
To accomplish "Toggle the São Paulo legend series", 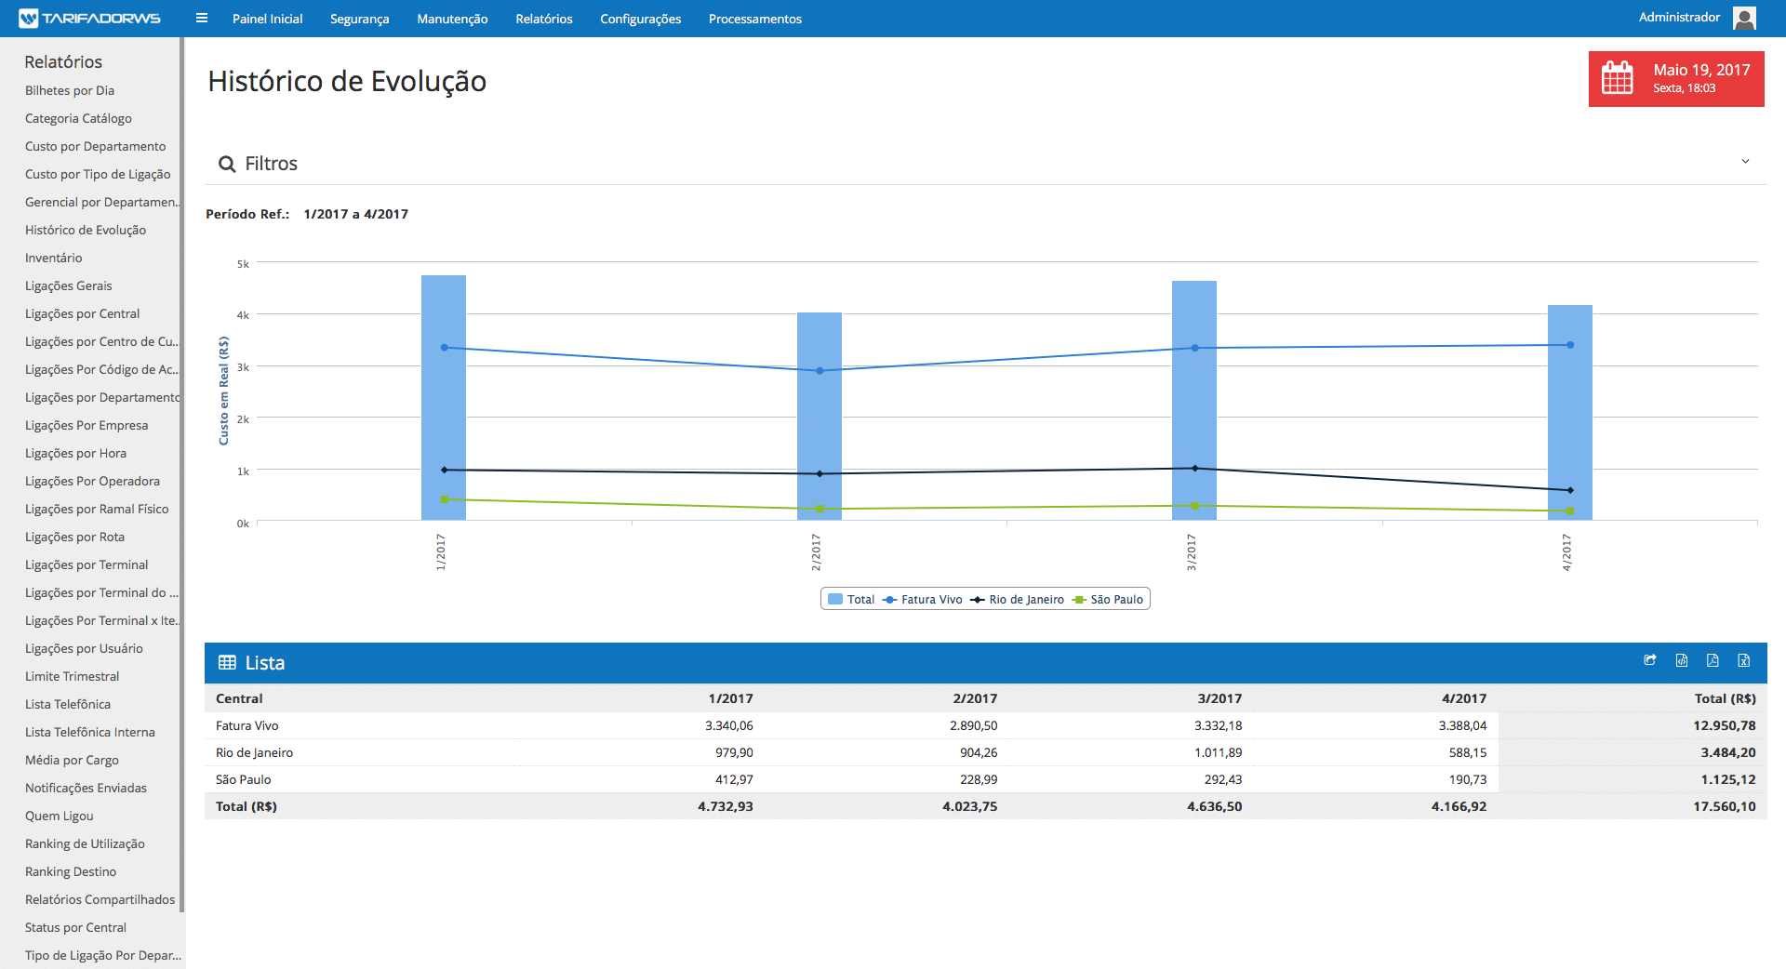I will point(1108,600).
